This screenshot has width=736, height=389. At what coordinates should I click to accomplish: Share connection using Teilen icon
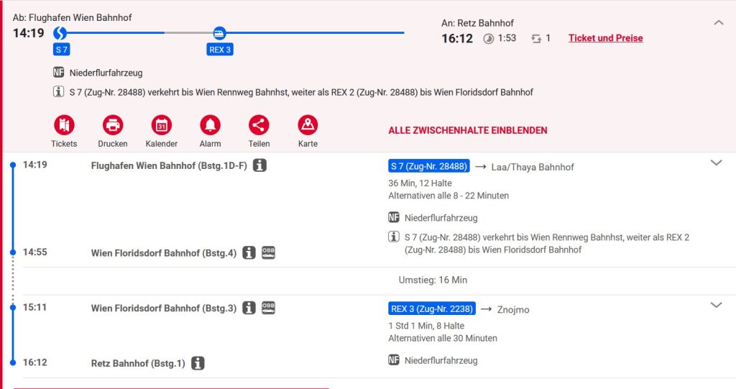tap(259, 125)
